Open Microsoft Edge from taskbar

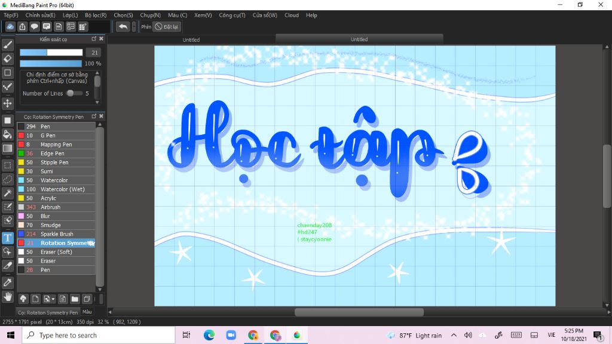tap(209, 335)
